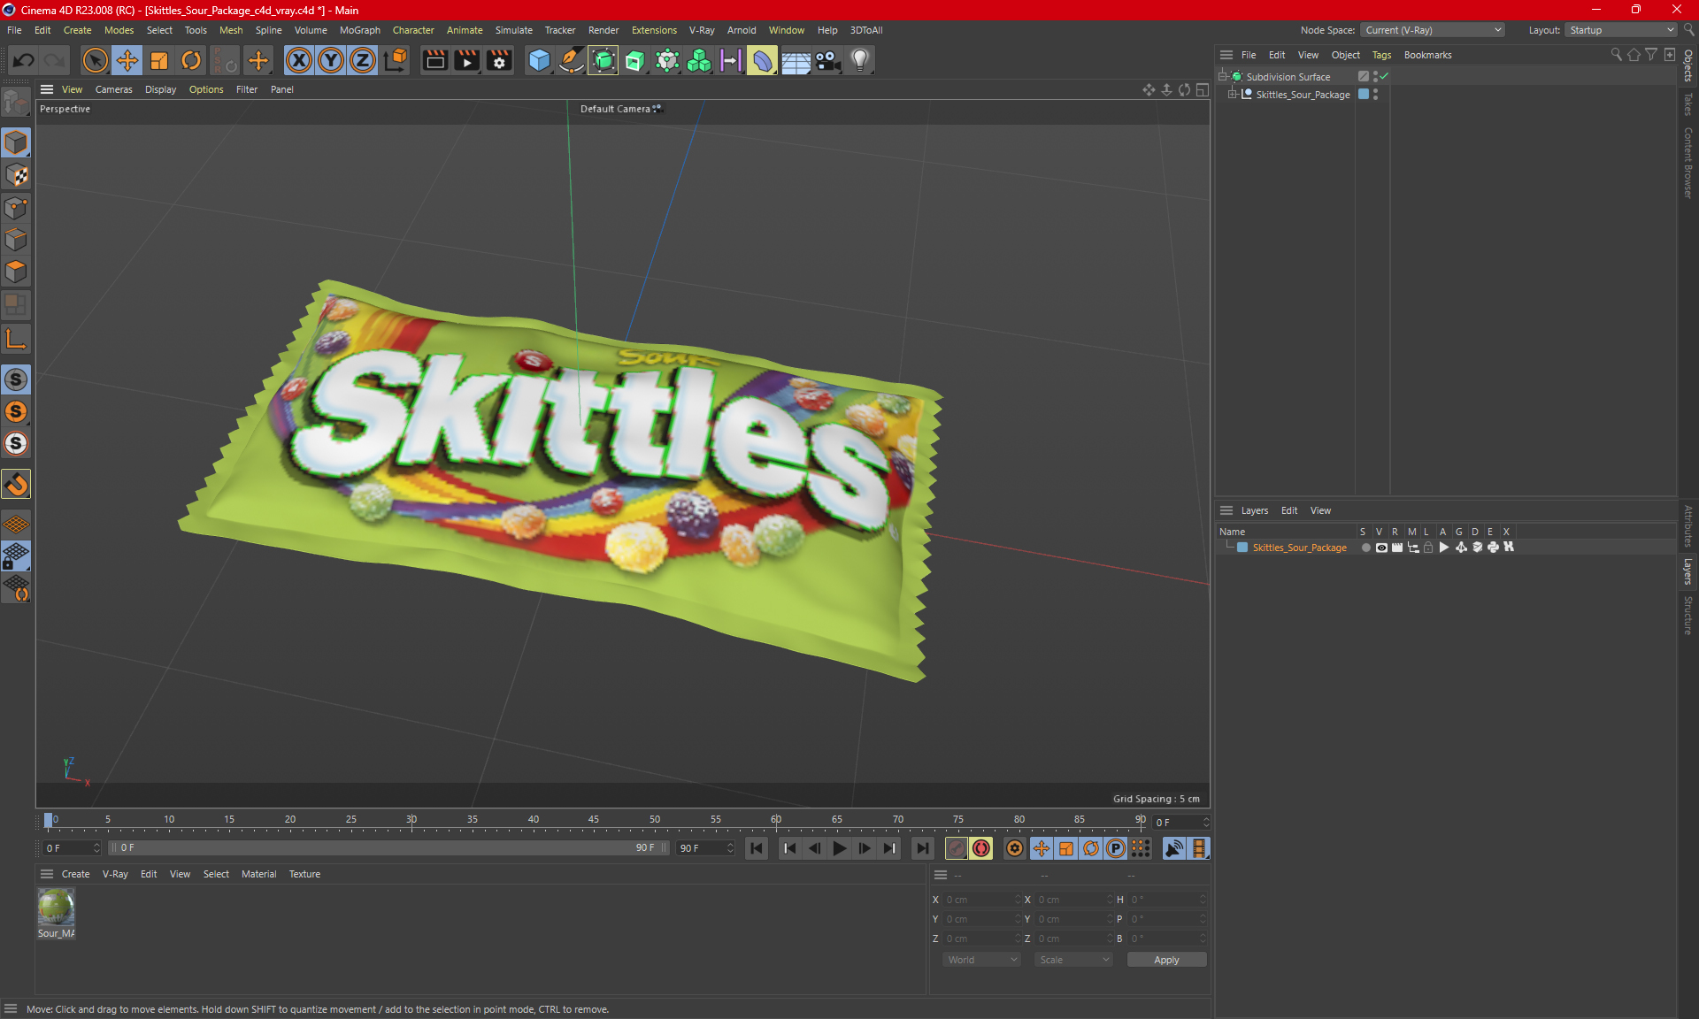Switch to Points mode
1699x1019 pixels.
tap(16, 208)
